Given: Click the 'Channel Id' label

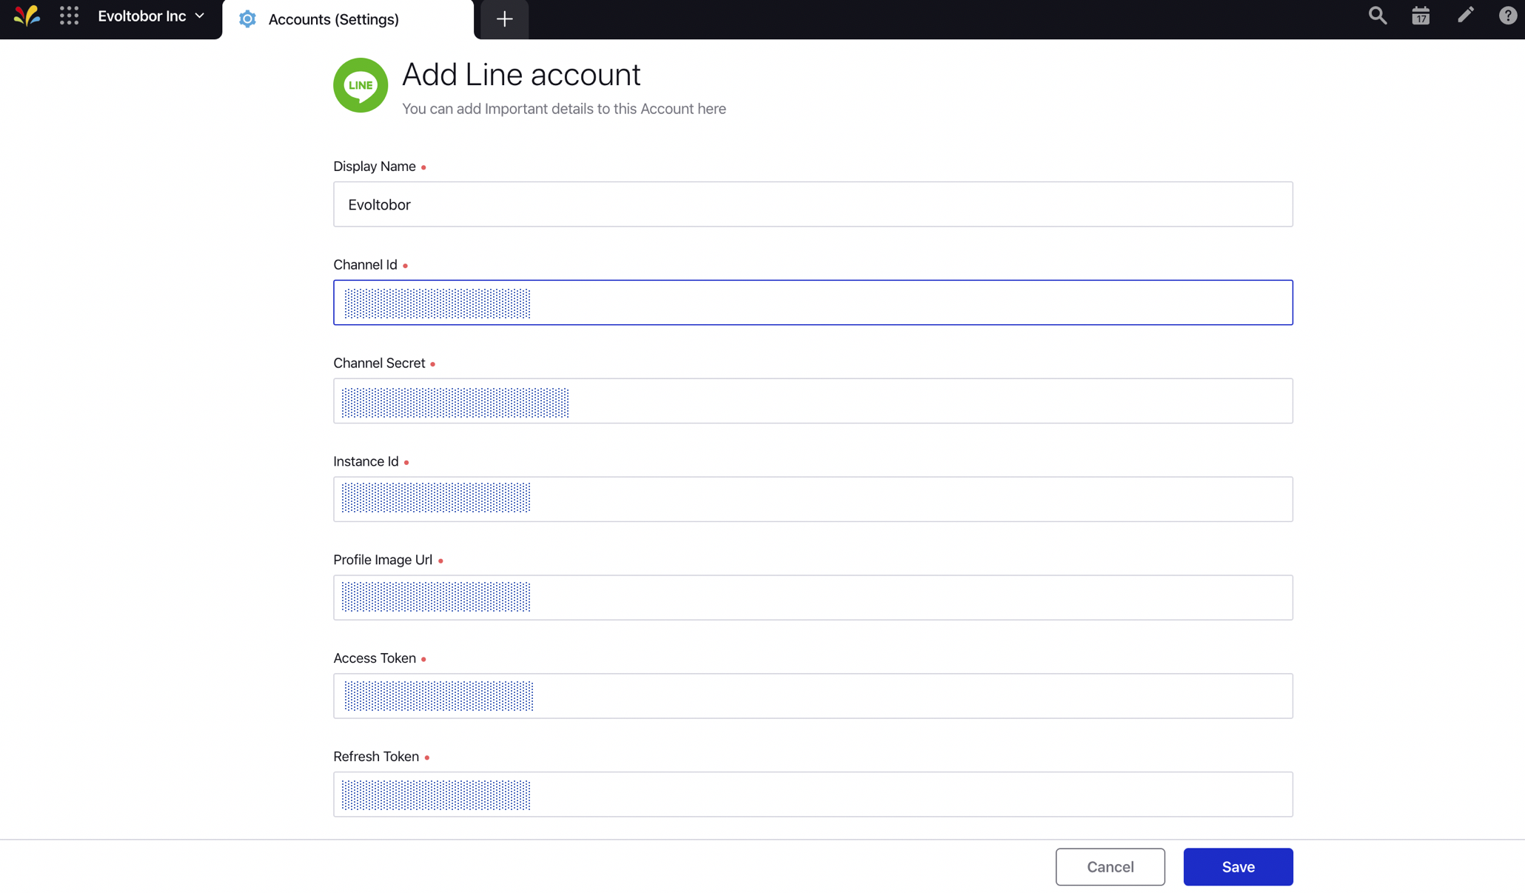Looking at the screenshot, I should tap(365, 265).
